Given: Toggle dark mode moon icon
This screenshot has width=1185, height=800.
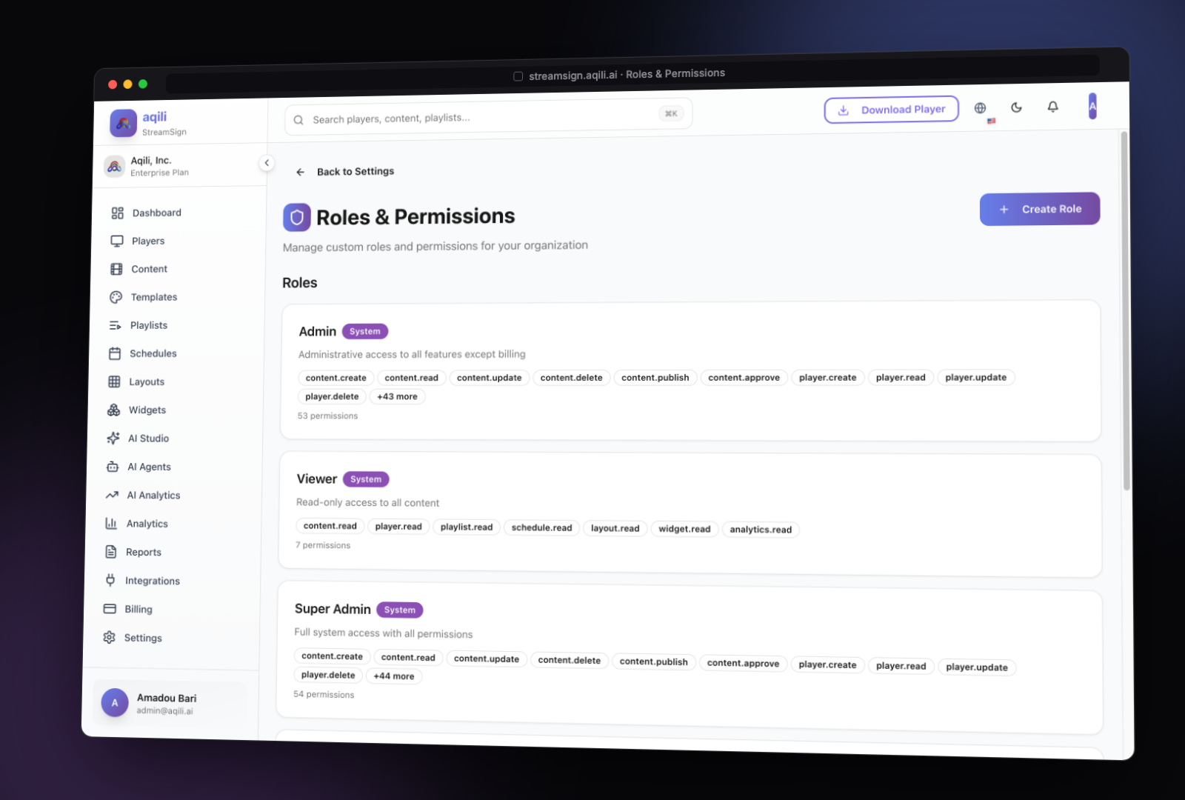Looking at the screenshot, I should pyautogui.click(x=1016, y=107).
